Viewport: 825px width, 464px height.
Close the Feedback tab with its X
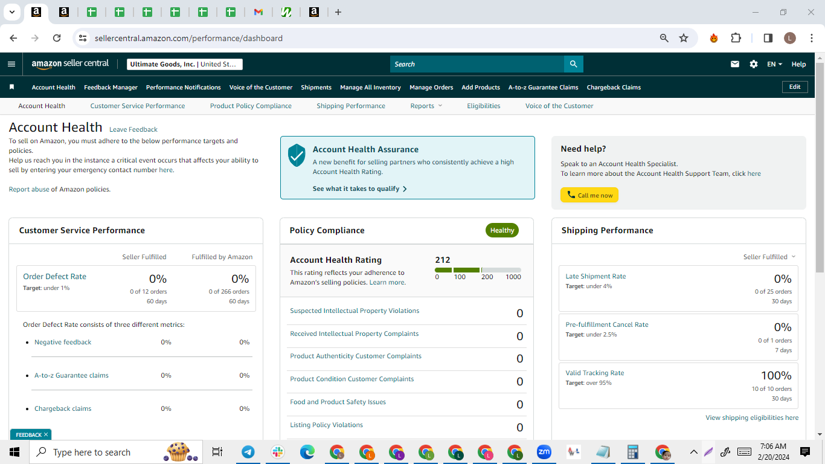click(x=46, y=434)
